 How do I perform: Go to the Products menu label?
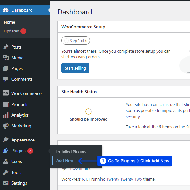click(20, 104)
